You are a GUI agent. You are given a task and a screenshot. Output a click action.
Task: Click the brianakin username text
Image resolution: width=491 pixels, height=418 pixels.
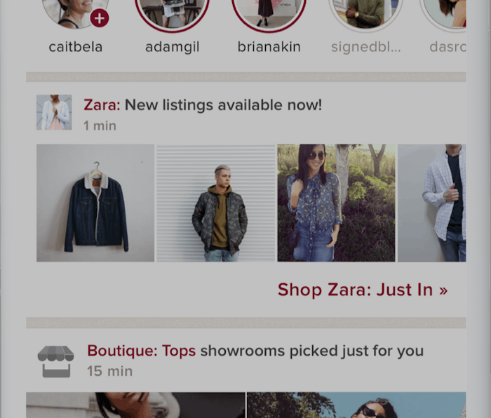[x=269, y=47]
